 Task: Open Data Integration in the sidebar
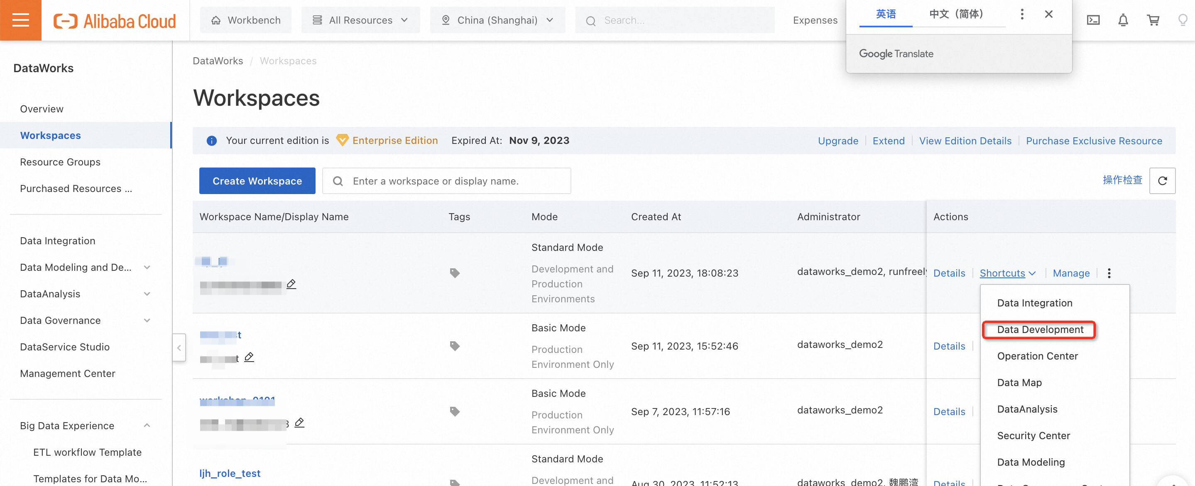click(x=57, y=241)
